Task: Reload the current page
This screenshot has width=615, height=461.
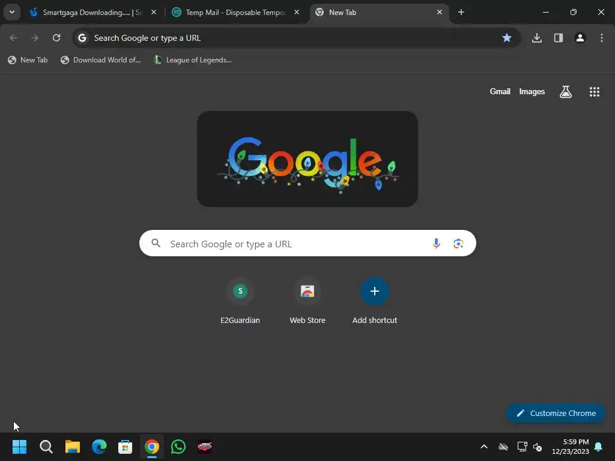Action: coord(56,38)
